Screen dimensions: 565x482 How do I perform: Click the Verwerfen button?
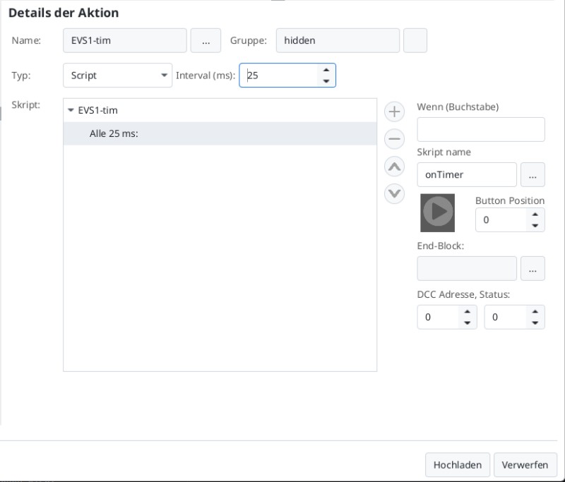click(525, 465)
